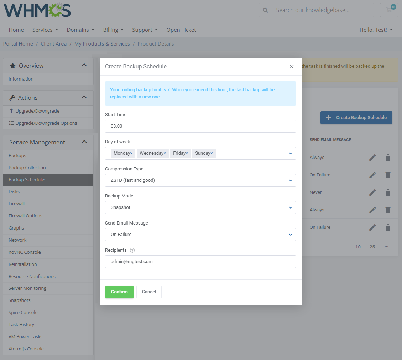Open Disks in the sidebar
This screenshot has width=402, height=360.
(x=48, y=192)
